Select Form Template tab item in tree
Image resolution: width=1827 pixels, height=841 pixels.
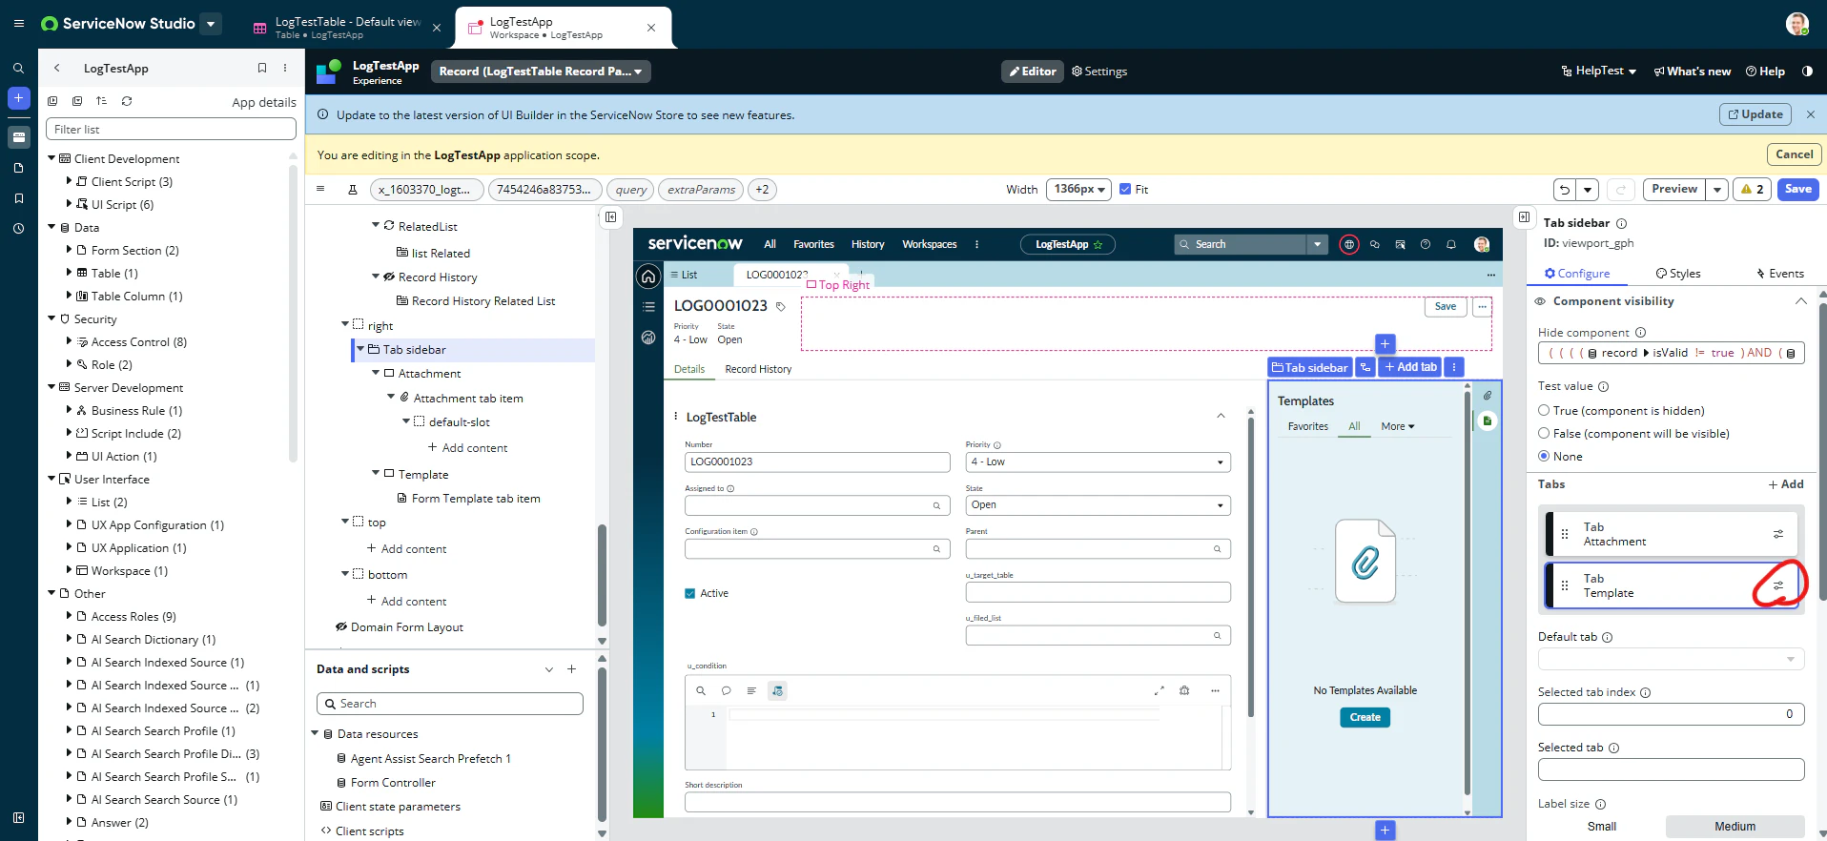475,499
